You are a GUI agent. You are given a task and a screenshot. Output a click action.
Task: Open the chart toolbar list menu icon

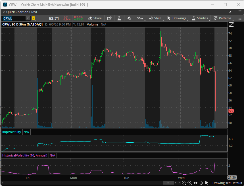(x=240, y=18)
